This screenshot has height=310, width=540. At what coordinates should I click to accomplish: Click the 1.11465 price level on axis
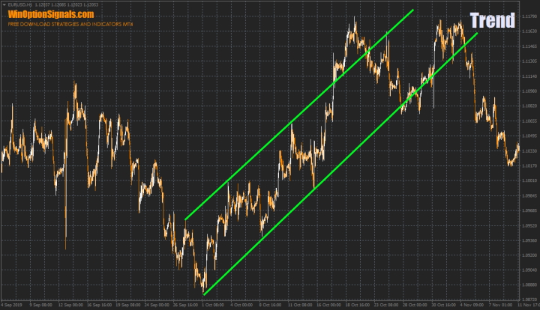tap(528, 46)
